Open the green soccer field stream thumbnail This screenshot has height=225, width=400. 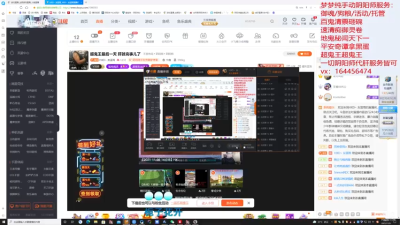155,179
